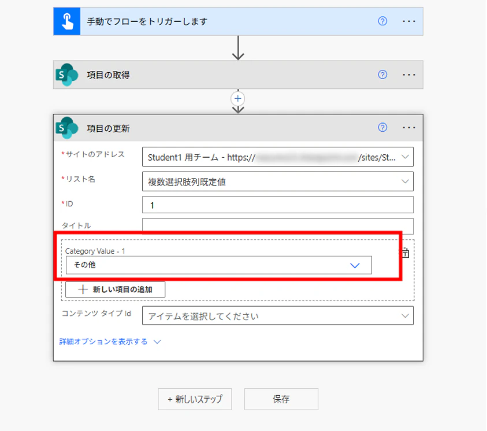Click the manual trigger hand icon

click(67, 21)
